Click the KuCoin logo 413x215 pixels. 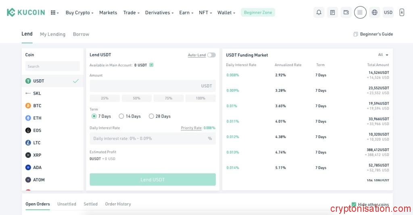[26, 12]
